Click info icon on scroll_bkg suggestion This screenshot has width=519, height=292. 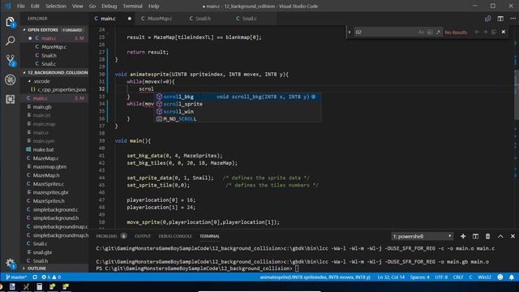pyautogui.click(x=314, y=97)
